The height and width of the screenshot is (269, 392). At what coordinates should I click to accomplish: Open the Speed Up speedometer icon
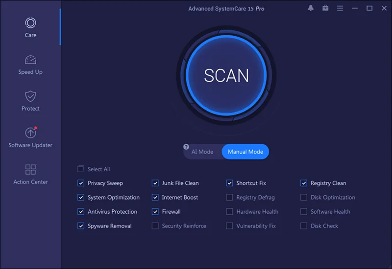point(30,60)
